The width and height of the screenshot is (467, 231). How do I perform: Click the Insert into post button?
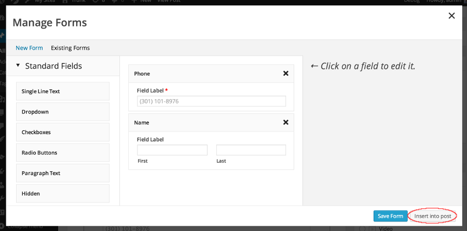[433, 216]
